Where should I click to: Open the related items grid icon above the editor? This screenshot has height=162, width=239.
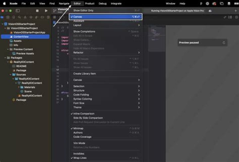[x=54, y=17]
